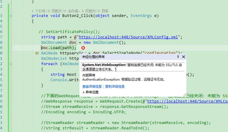228x132 pixels.
Task: Click the // SetCertificatePolicy(); comment
Action: (x=69, y=32)
